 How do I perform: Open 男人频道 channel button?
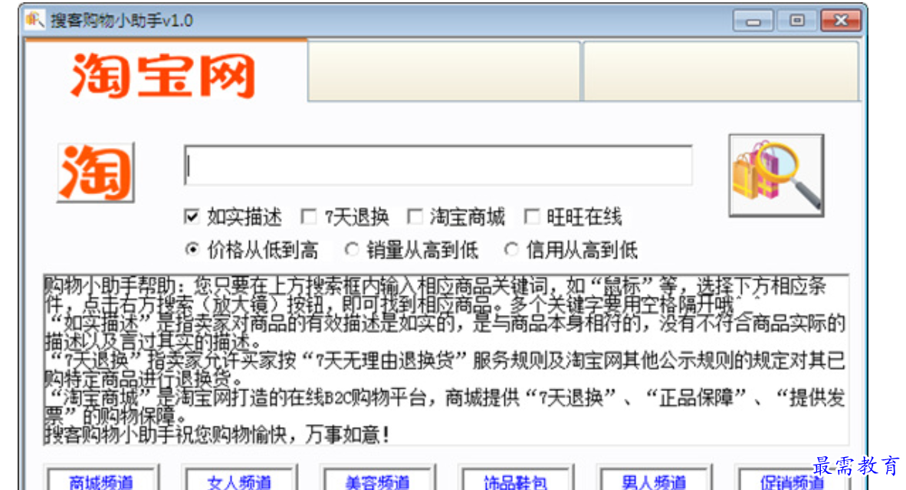pyautogui.click(x=654, y=478)
